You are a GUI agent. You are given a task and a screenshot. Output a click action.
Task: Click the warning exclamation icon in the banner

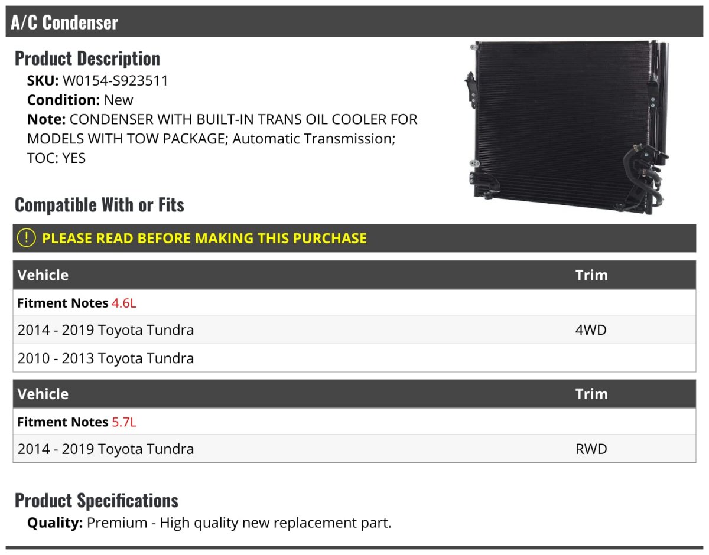27,238
